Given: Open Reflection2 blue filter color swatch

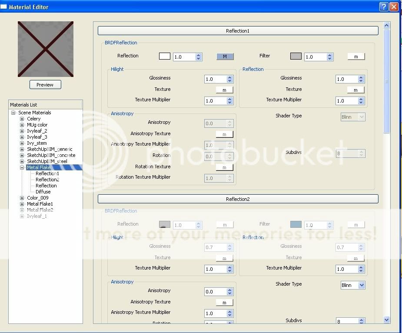Looking at the screenshot, I should click(x=296, y=224).
